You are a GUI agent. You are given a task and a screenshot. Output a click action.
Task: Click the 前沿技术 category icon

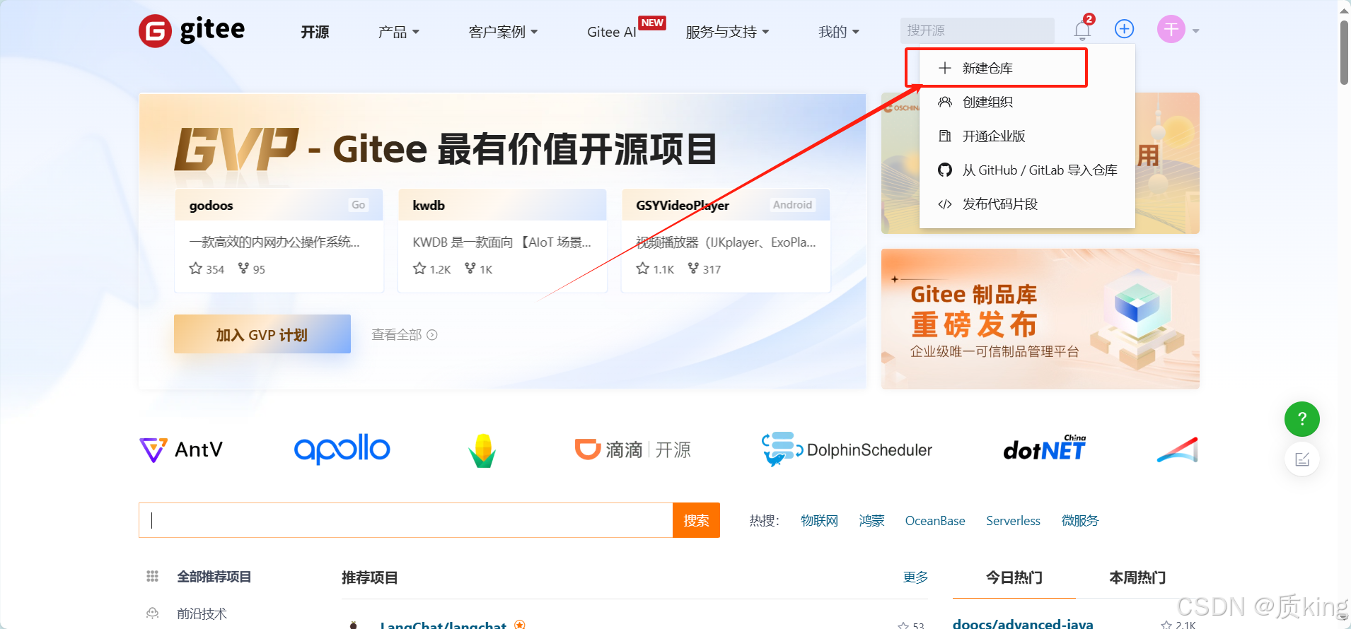pyautogui.click(x=152, y=613)
